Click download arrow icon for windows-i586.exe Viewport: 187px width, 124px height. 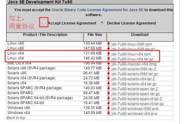[108, 108]
